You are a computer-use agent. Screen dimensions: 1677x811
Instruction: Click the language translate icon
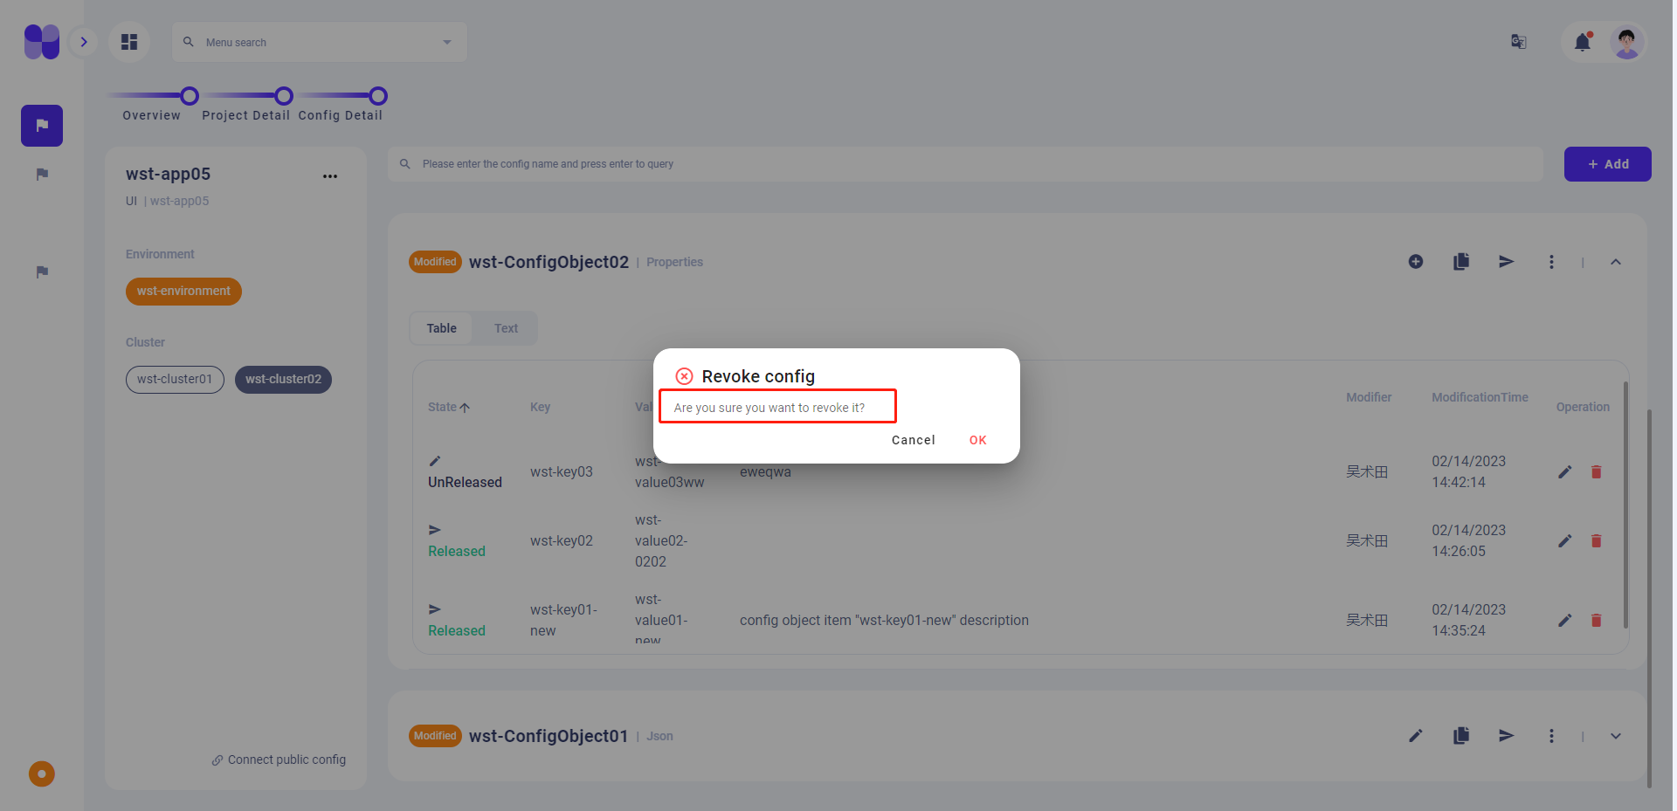tap(1519, 42)
